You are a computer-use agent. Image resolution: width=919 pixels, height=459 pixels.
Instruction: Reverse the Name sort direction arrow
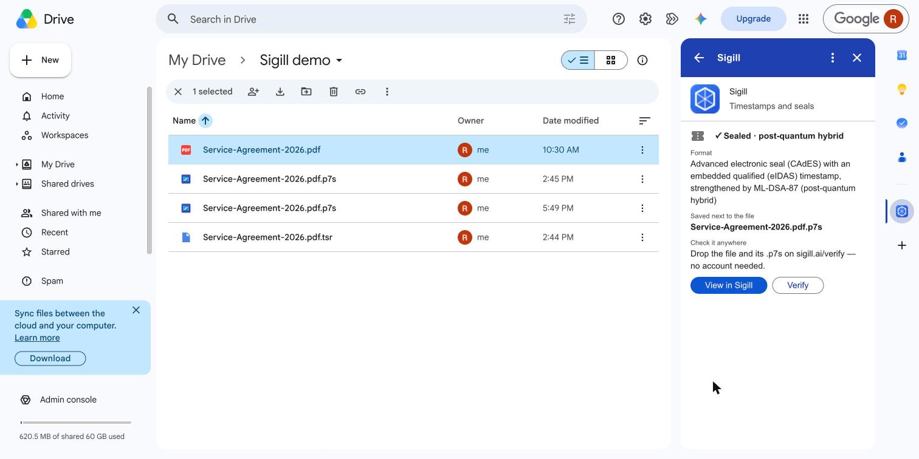(x=205, y=121)
